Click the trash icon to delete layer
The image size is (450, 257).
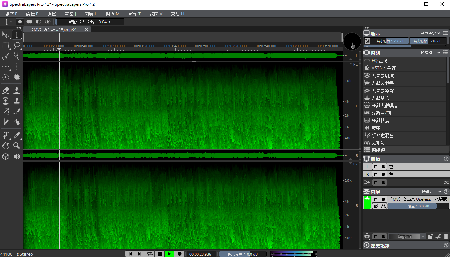[446, 236]
